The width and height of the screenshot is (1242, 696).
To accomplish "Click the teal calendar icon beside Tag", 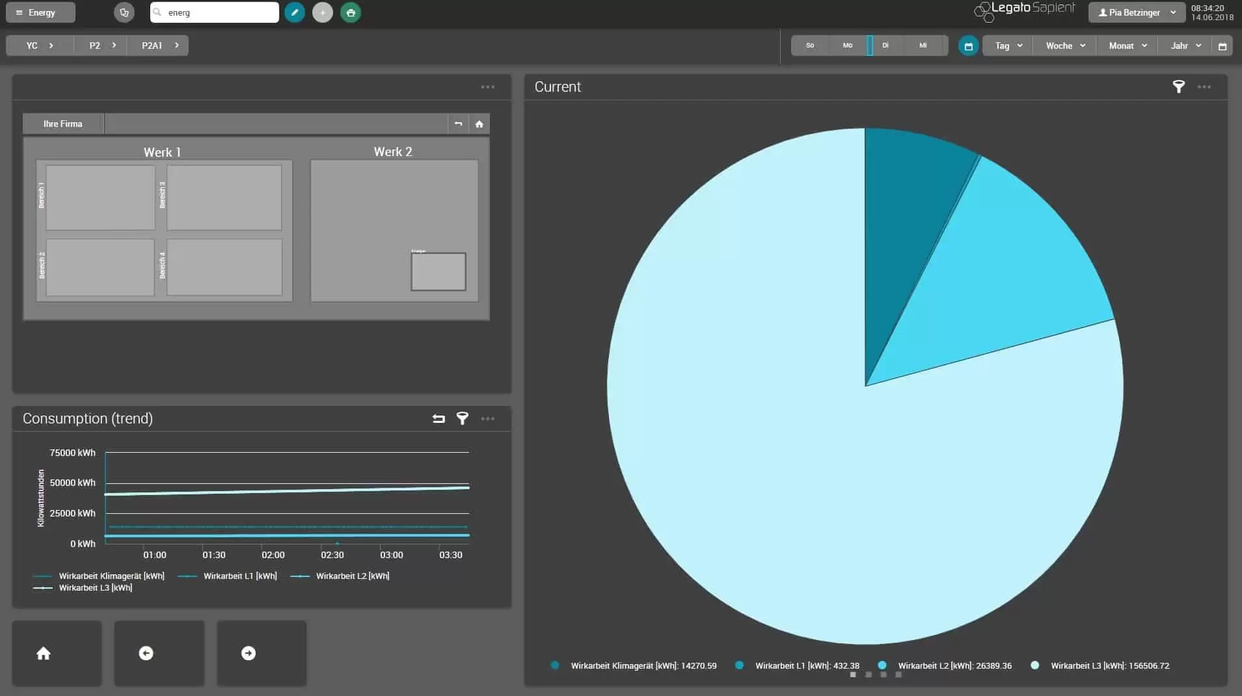I will click(x=968, y=46).
